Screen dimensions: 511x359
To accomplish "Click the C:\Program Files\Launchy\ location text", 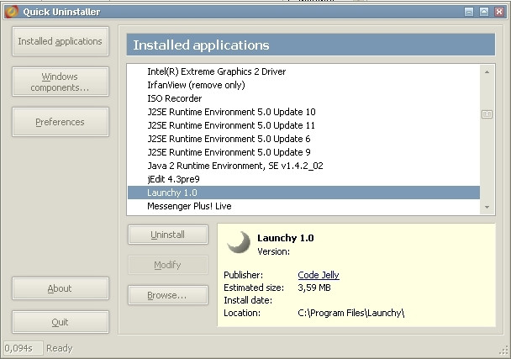I will pos(351,313).
